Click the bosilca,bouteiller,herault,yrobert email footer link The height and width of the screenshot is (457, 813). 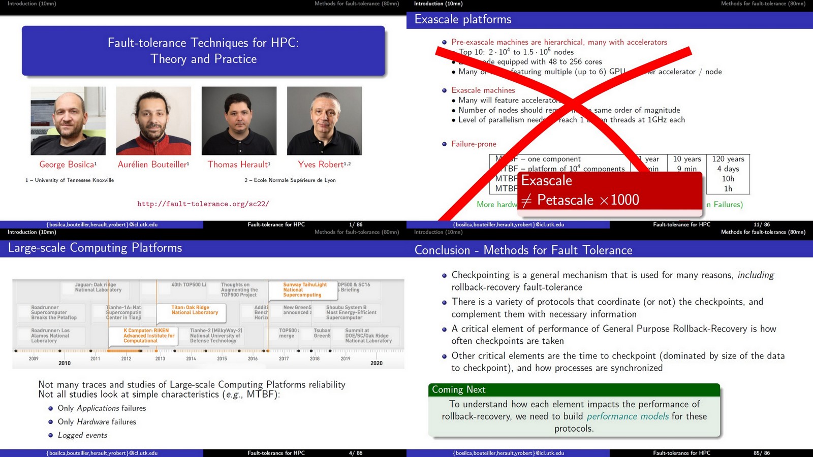point(102,224)
